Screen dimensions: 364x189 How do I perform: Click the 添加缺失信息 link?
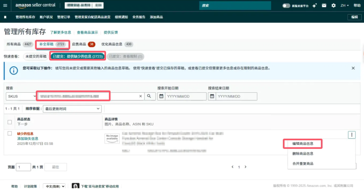(x=28, y=139)
